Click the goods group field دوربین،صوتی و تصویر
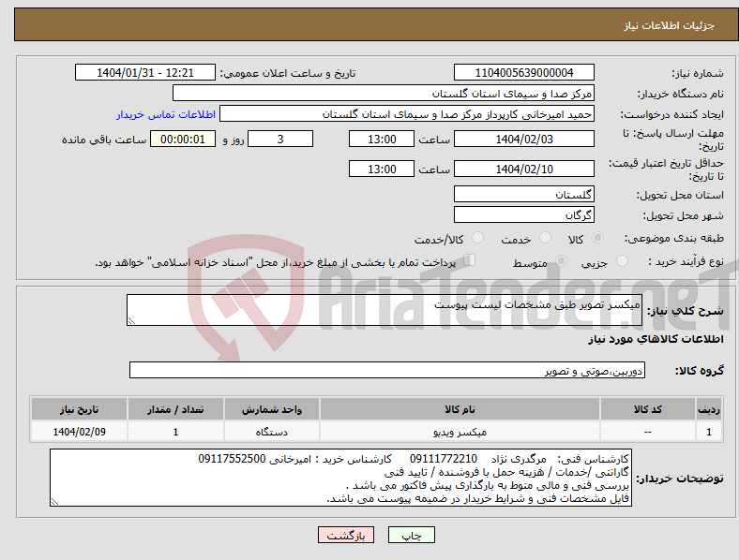Image resolution: width=739 pixels, height=560 pixels. (387, 370)
